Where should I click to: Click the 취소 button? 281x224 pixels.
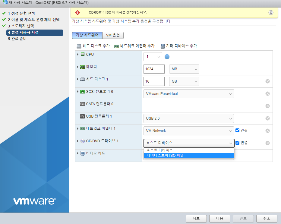267,219
